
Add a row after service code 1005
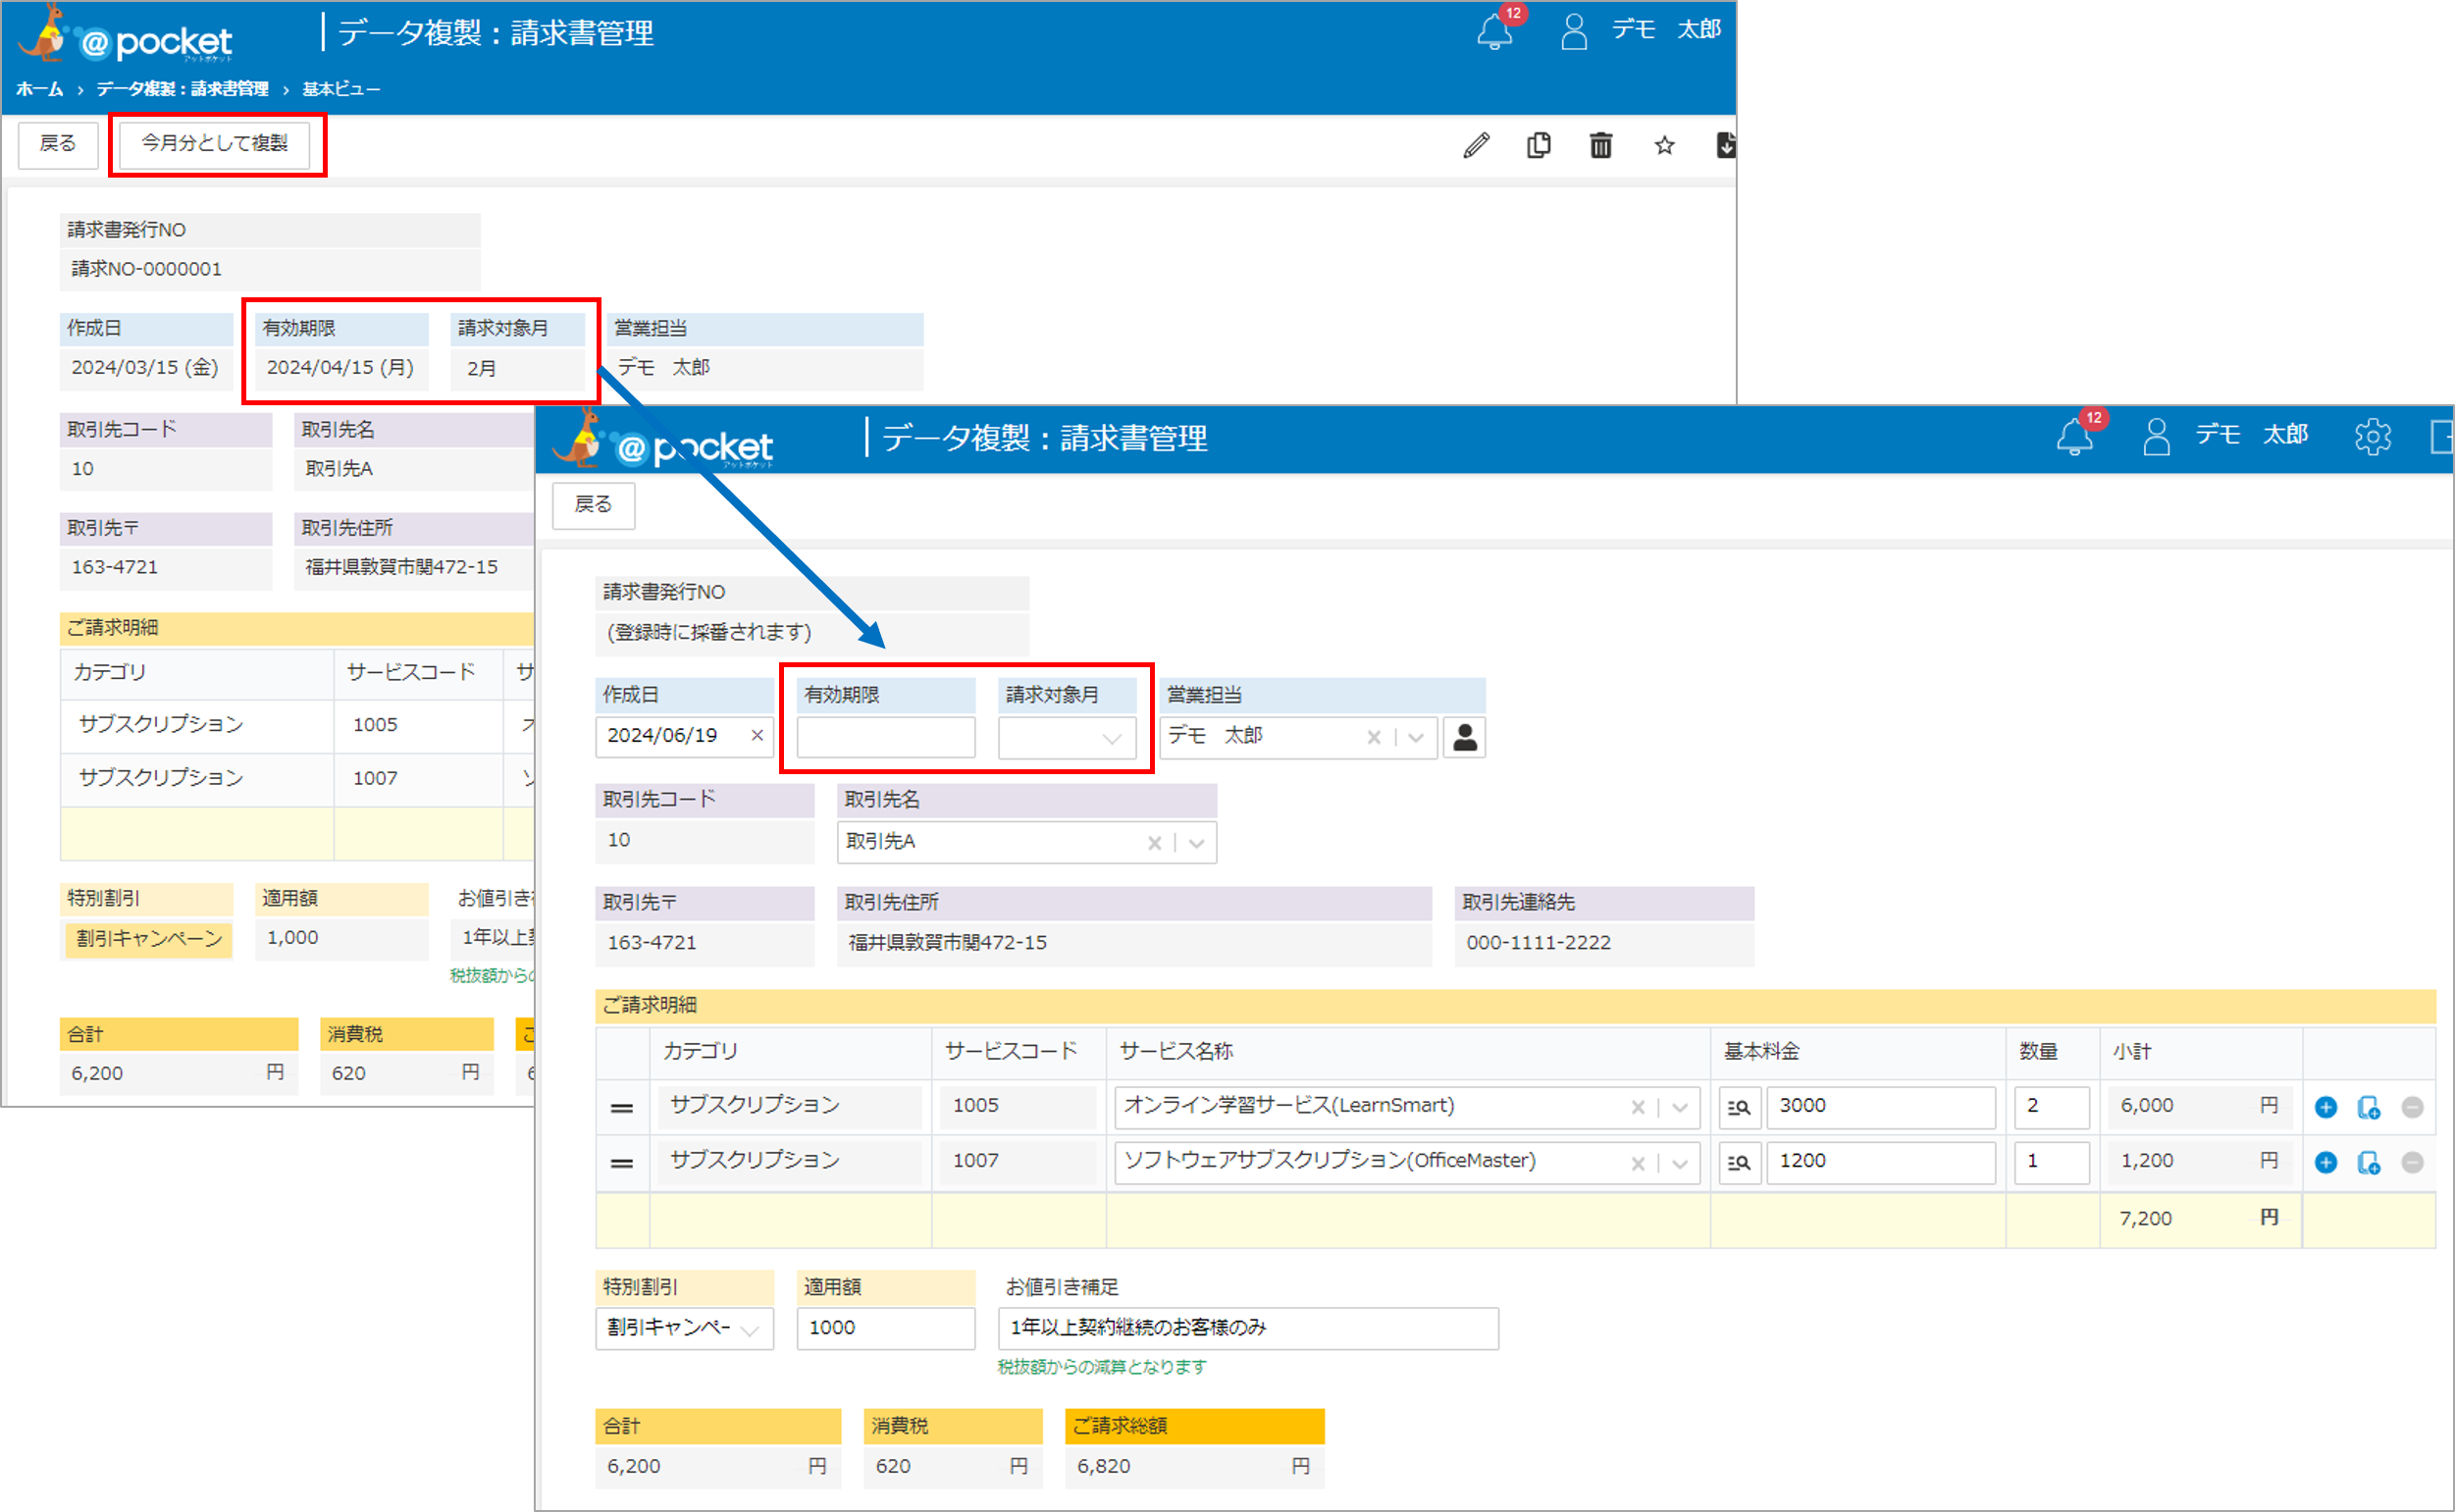tap(2326, 1107)
